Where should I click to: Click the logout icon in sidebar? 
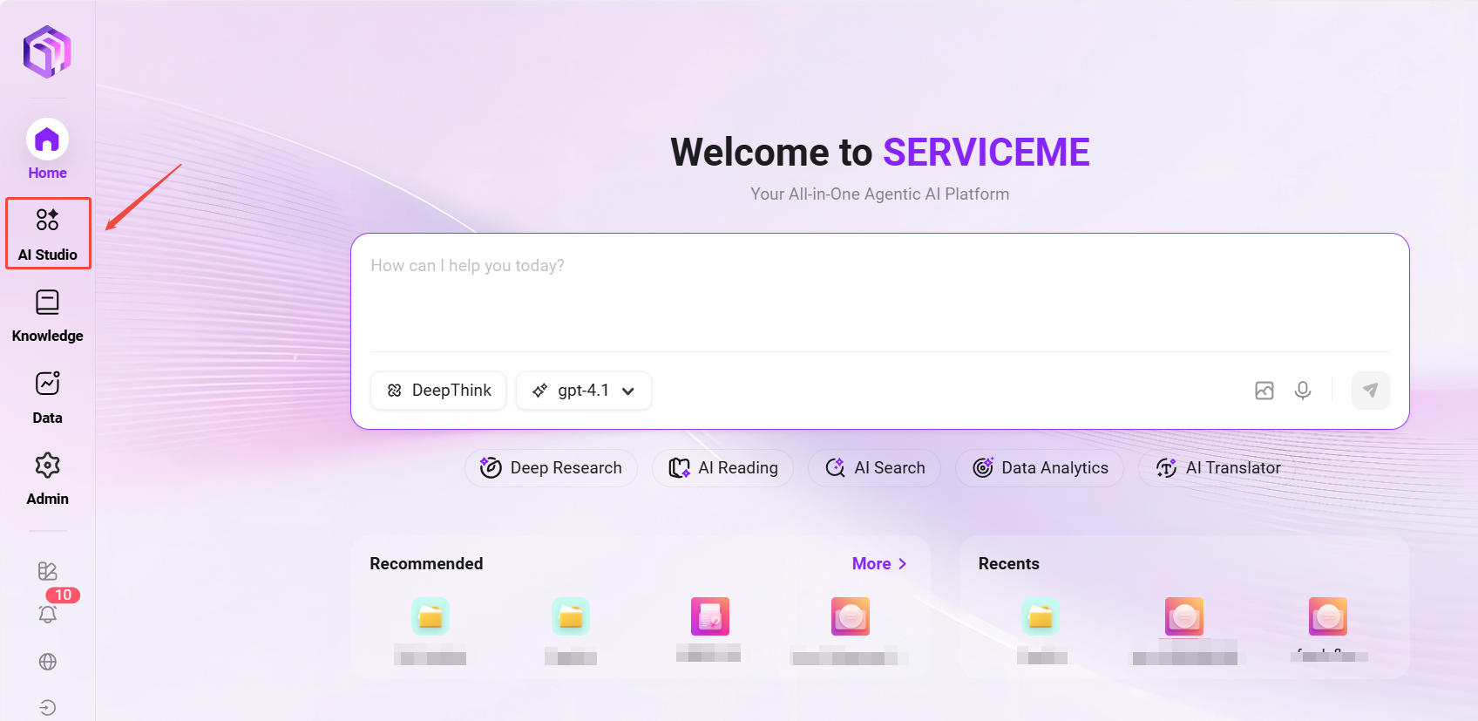click(48, 707)
